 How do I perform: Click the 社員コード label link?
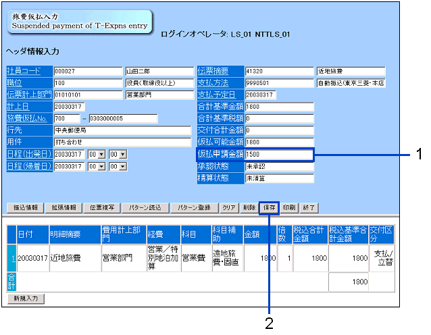pyautogui.click(x=24, y=71)
